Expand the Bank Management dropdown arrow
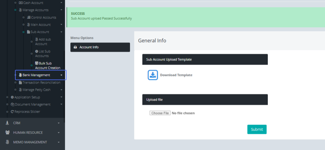The width and height of the screenshot is (325, 150). 61,75
